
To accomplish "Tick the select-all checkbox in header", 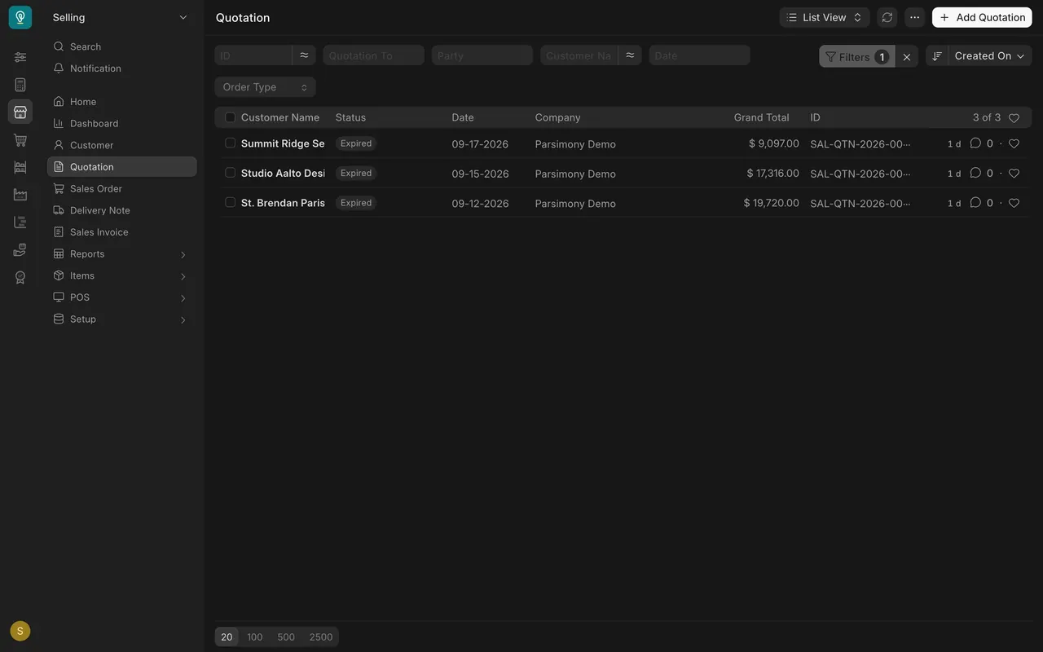I will tap(230, 117).
